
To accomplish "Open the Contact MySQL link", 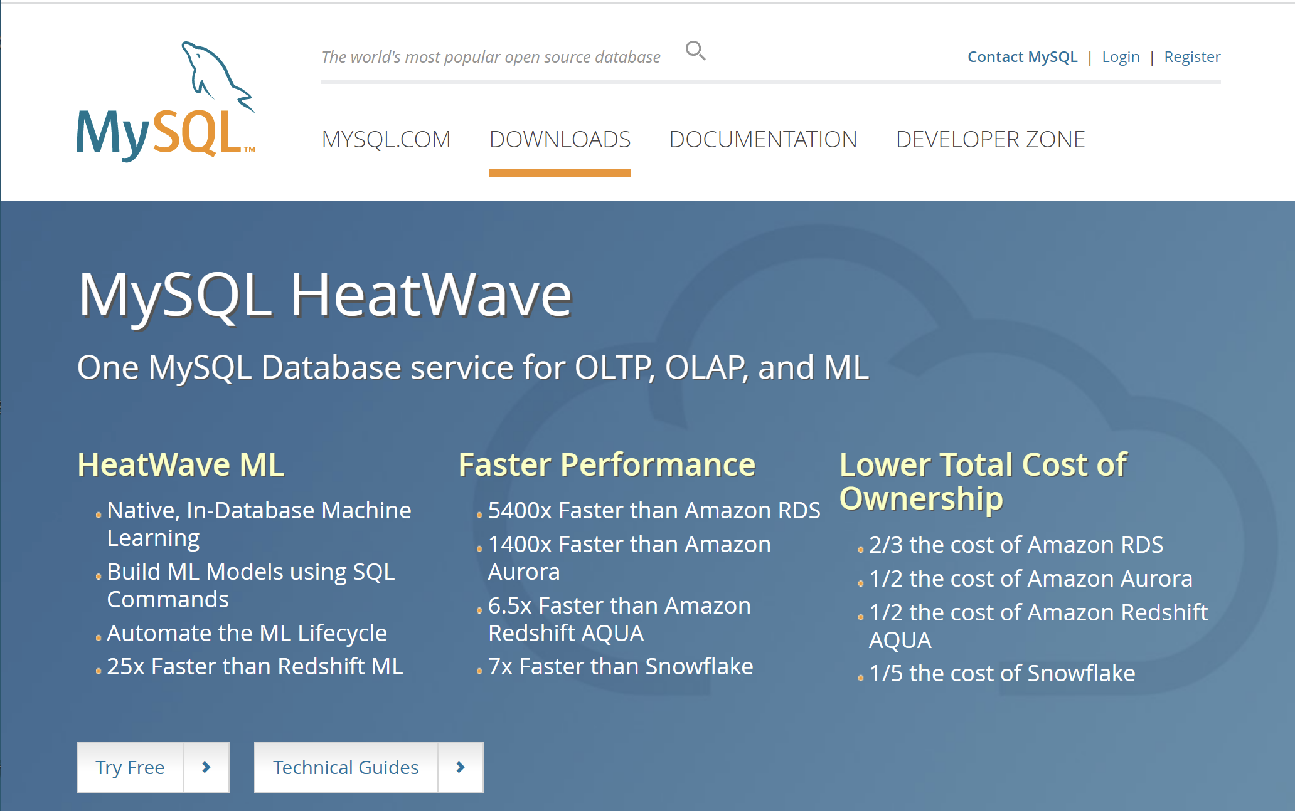I will coord(1022,57).
